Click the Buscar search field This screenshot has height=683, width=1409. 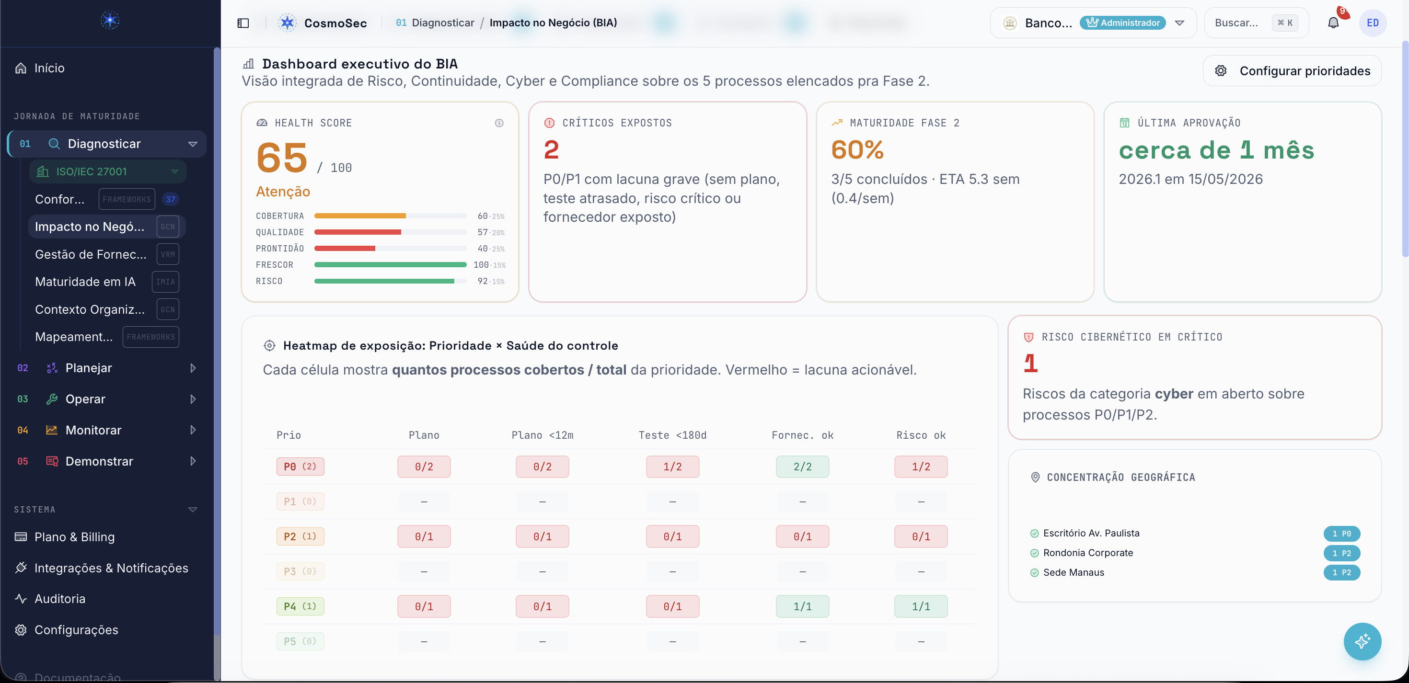tap(1257, 23)
